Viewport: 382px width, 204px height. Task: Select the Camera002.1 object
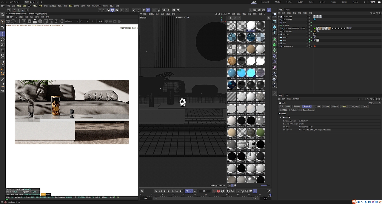[x=288, y=46]
